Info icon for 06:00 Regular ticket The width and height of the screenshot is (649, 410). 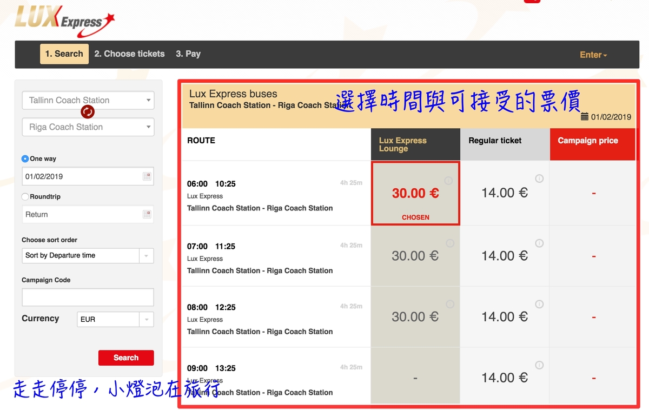pyautogui.click(x=539, y=178)
